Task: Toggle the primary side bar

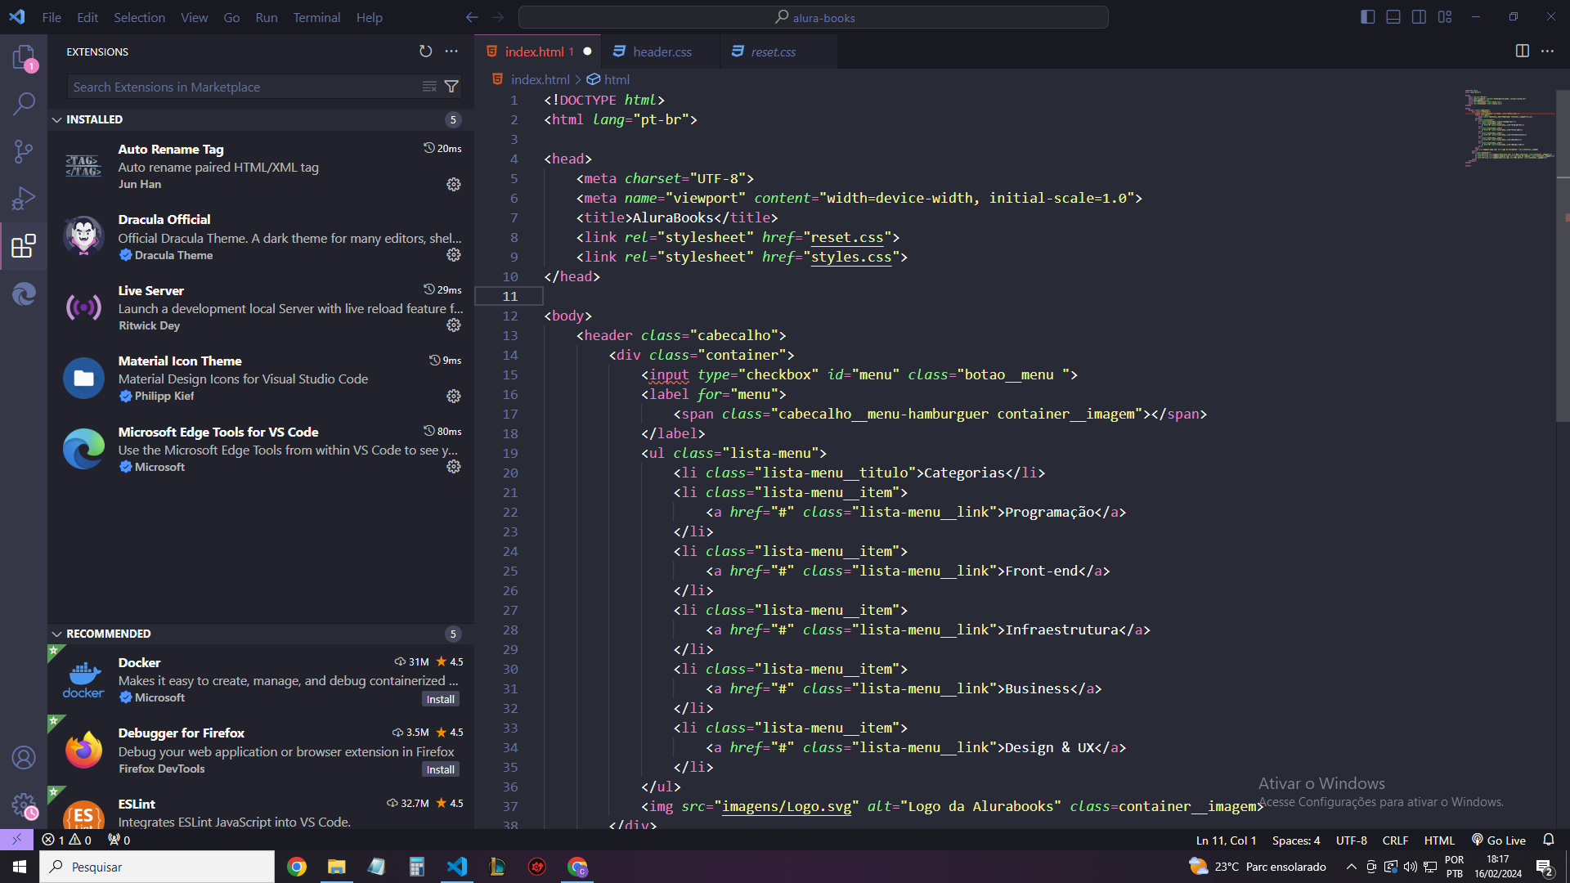Action: (1368, 17)
